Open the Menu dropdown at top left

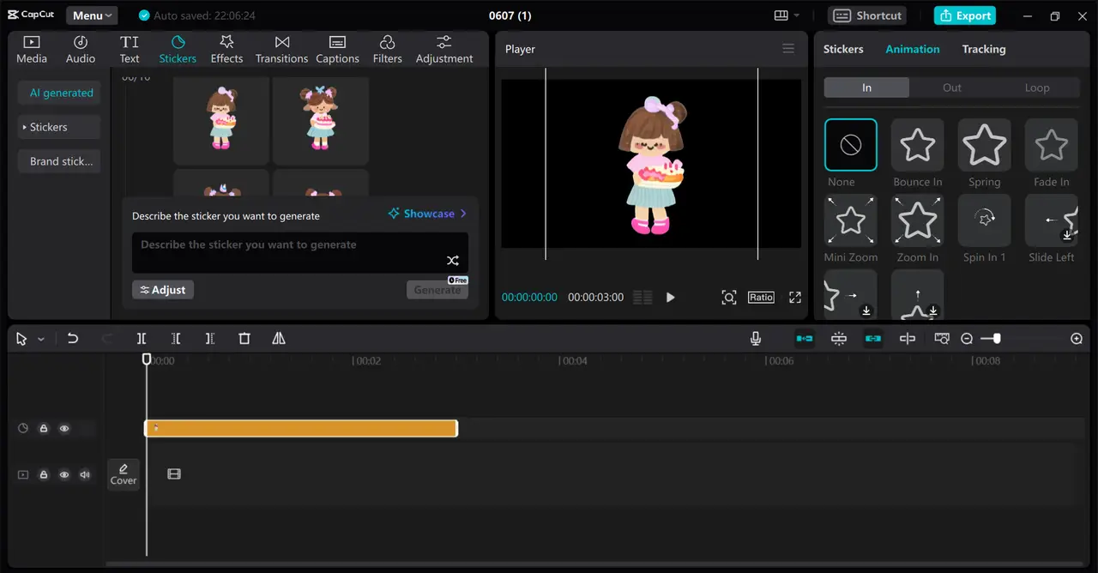(91, 15)
